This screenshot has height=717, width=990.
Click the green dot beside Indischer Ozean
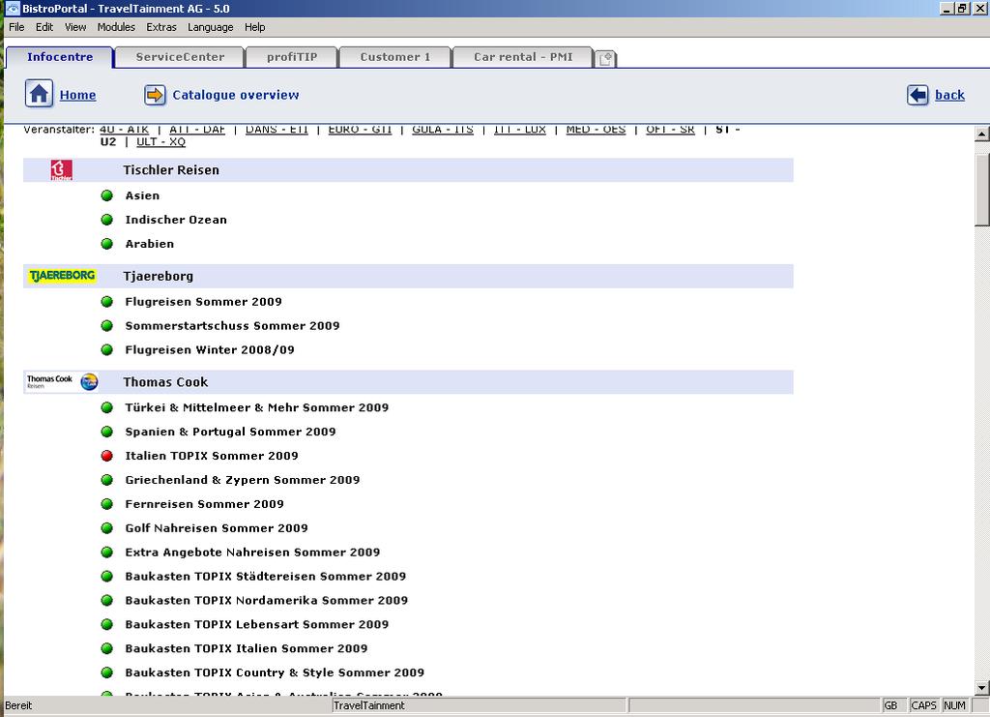(x=107, y=220)
